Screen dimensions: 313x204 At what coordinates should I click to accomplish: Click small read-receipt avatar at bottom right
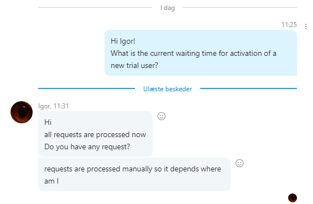293,198
